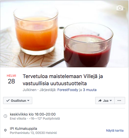Click the camera icon on cover photo

(120, 8)
